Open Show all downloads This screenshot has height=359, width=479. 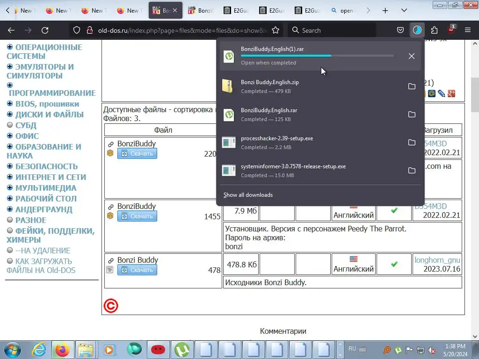click(x=248, y=195)
